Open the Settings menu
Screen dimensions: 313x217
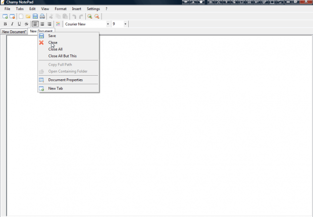[x=93, y=9]
